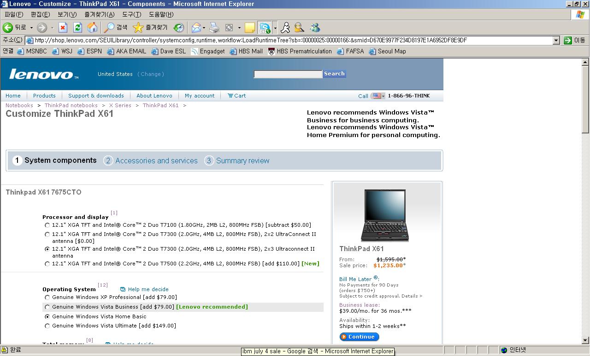590x356 pixels.
Task: Open the address bar URL dropdown
Action: tap(556, 40)
